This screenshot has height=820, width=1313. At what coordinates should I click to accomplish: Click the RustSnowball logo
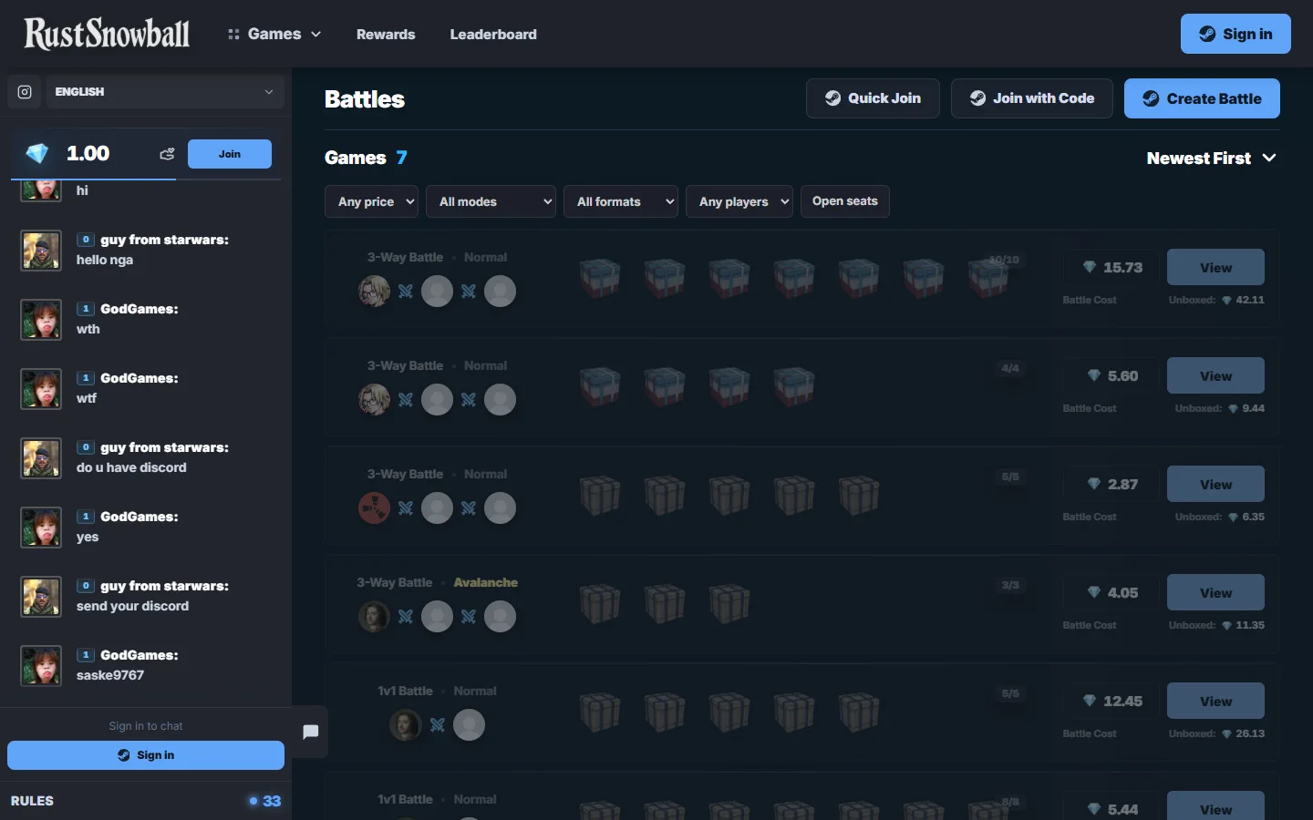point(107,34)
